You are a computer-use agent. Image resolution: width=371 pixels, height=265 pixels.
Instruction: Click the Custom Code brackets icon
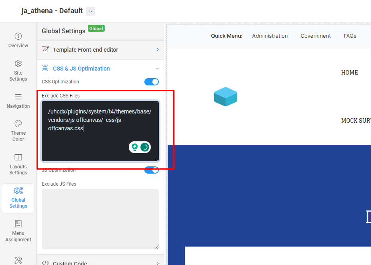pyautogui.click(x=45, y=263)
